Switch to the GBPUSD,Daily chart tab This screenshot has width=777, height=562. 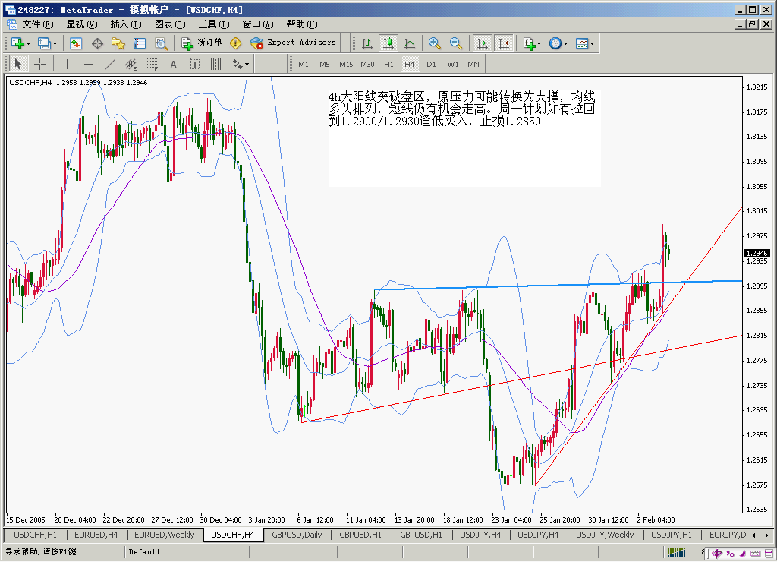[x=297, y=535]
